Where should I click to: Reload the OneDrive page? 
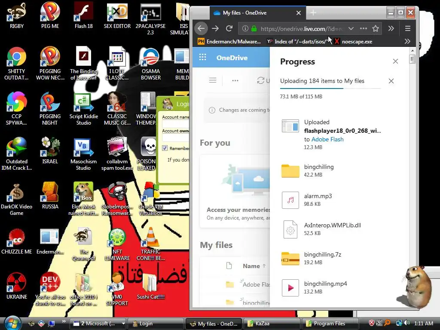click(229, 28)
